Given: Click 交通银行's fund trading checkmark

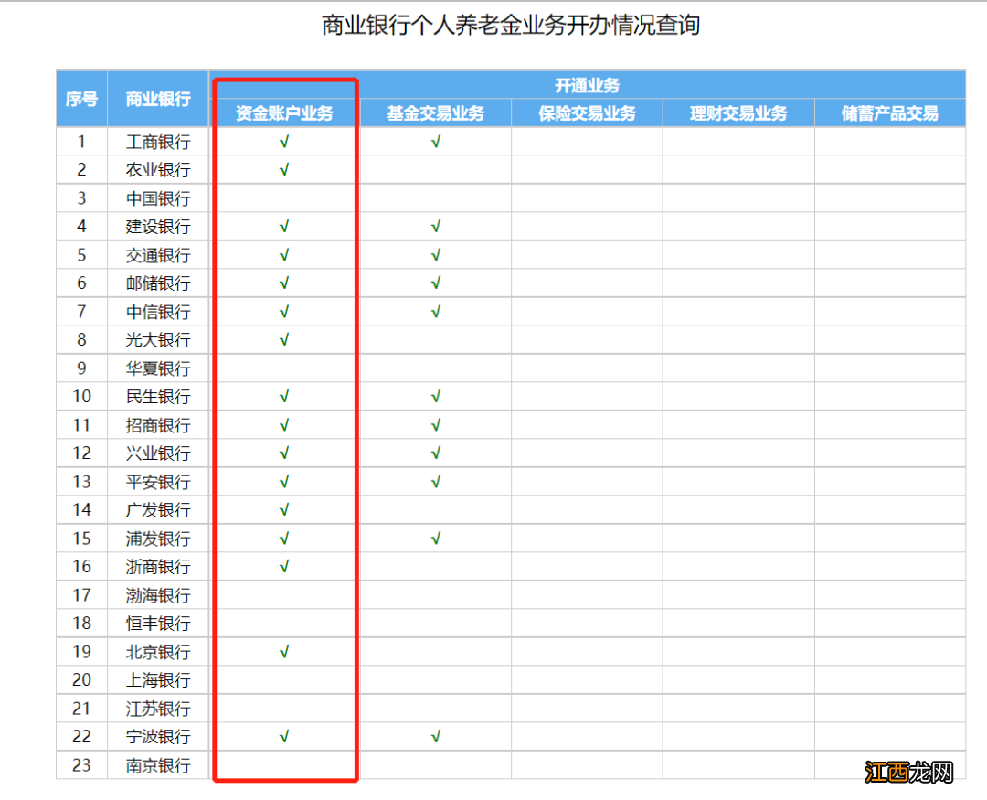Looking at the screenshot, I should click(436, 254).
